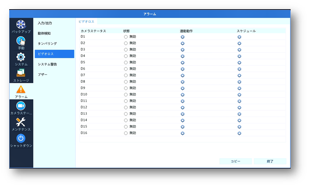Select the D7 camera row label

[83, 75]
